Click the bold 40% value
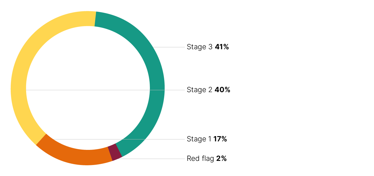 click(x=222, y=90)
